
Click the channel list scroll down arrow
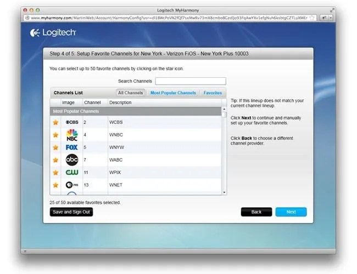[x=224, y=192]
